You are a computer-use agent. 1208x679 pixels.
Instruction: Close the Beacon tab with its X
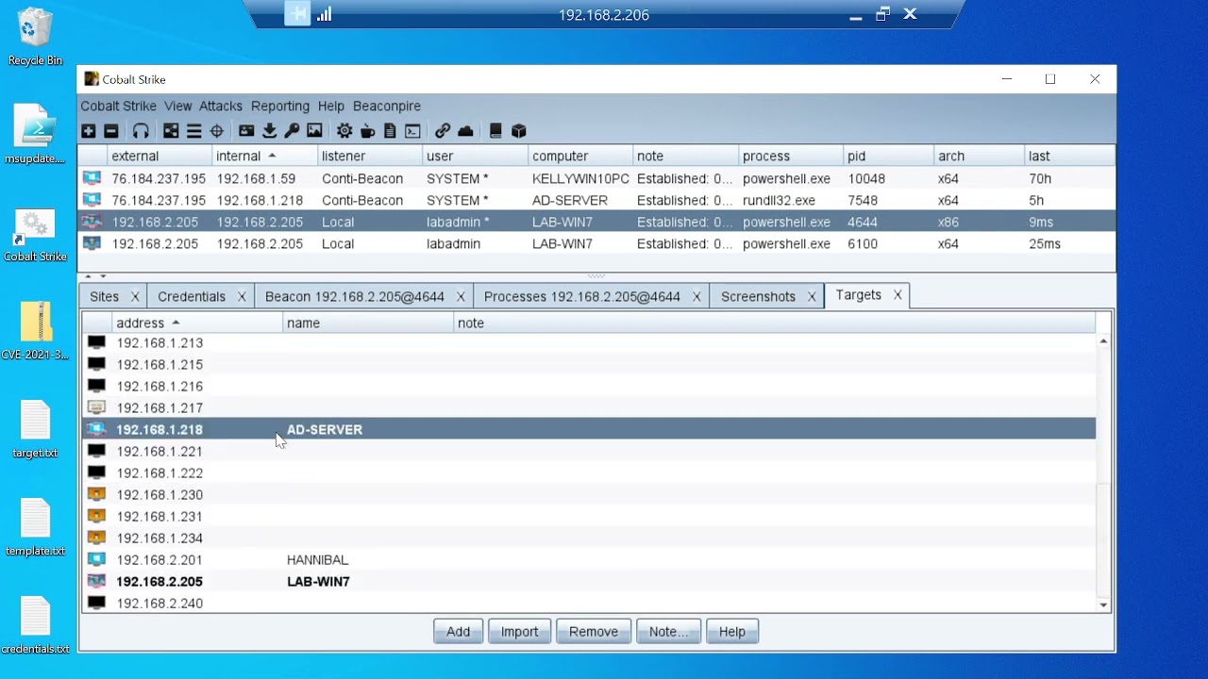461,296
